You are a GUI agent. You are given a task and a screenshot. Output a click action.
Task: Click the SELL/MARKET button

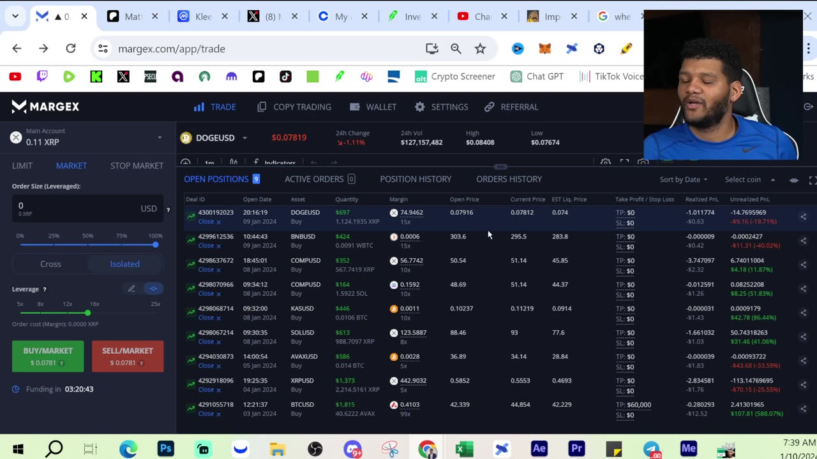tap(128, 356)
